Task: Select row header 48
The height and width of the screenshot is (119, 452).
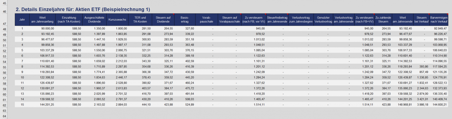Action: click(x=4, y=29)
